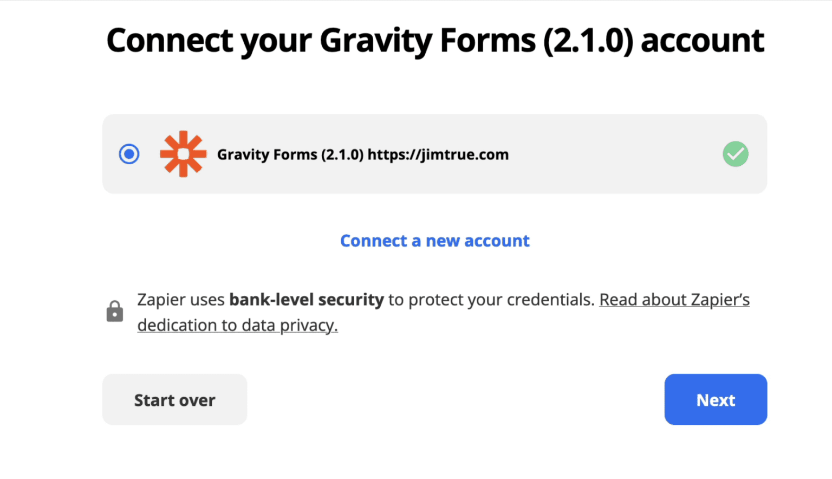Click the gray padlock security icon
The height and width of the screenshot is (479, 832).
114,311
